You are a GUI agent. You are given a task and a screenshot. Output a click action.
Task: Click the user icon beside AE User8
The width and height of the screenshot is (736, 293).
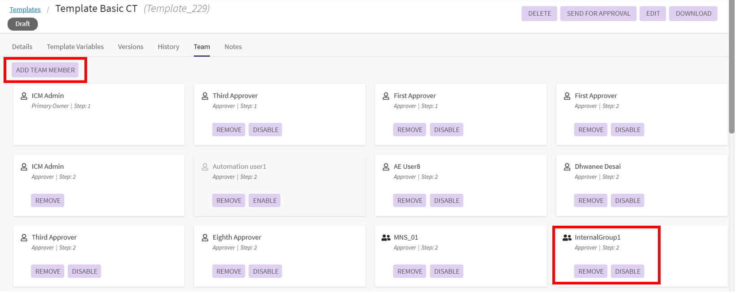click(386, 167)
